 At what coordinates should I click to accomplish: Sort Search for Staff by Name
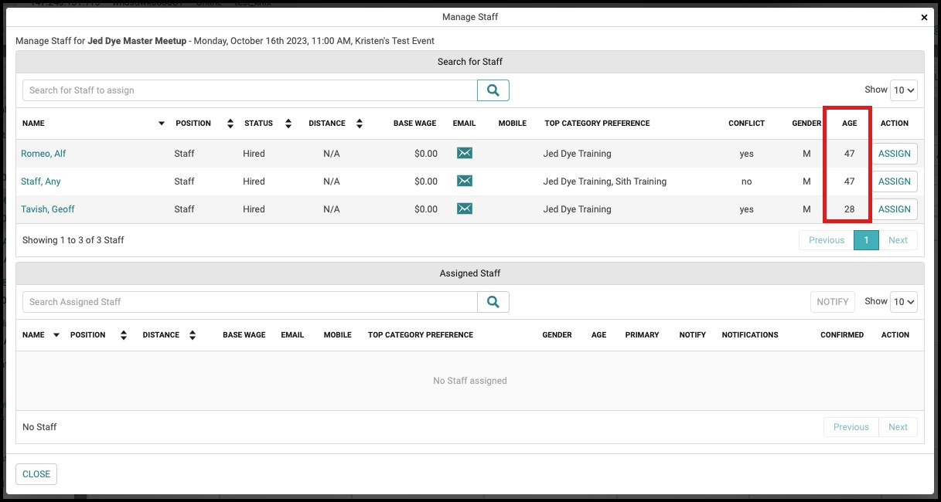[162, 124]
